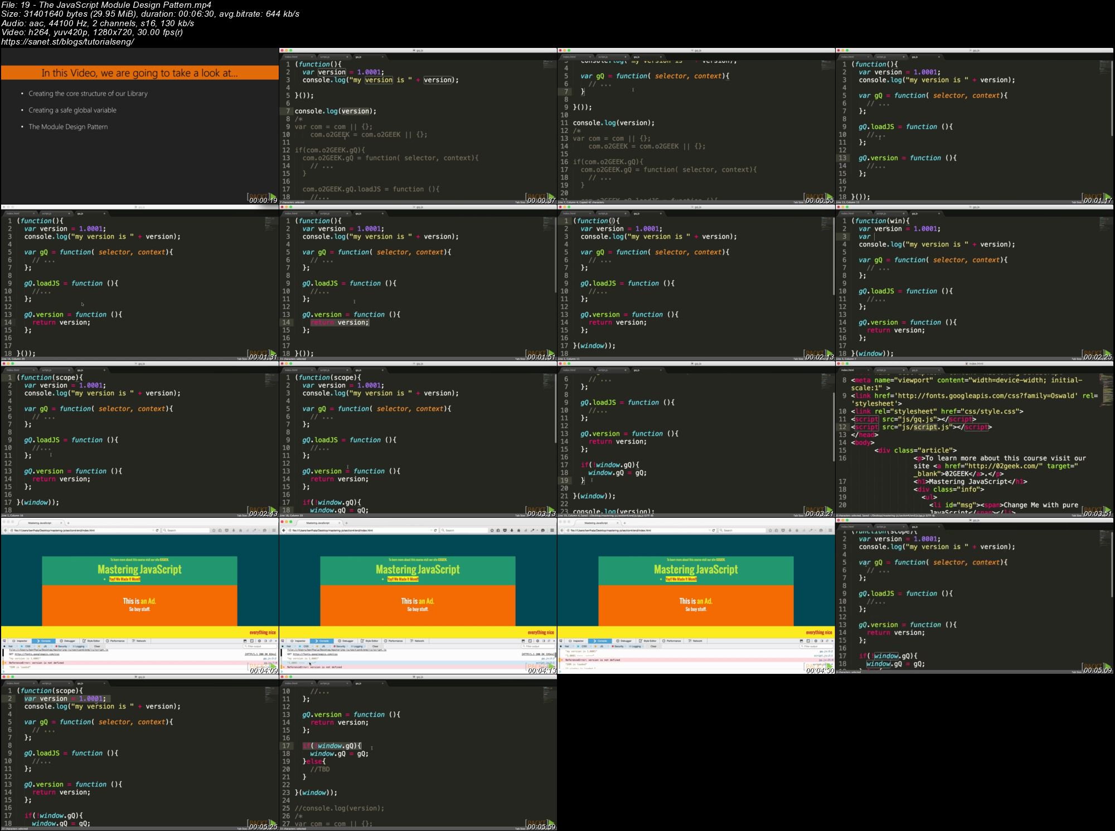Pick the frame stamped 00:03:13
Viewport: 1115px width, 831px height.
[418, 439]
